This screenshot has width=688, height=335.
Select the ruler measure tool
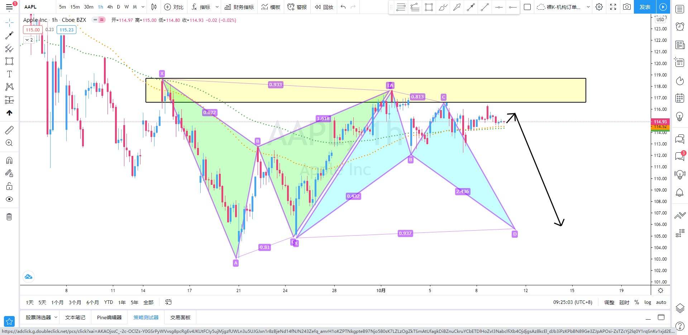pyautogui.click(x=9, y=130)
